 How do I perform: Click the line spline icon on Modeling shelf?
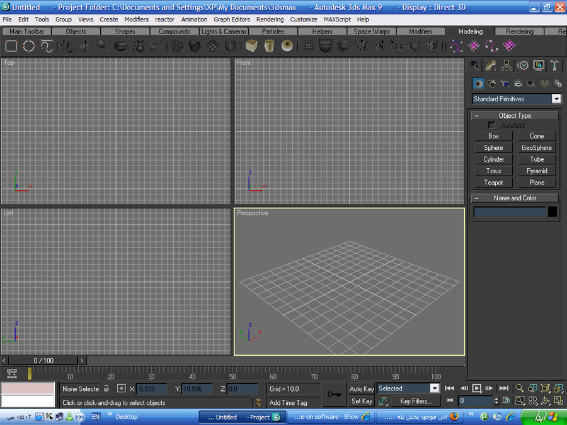pyautogui.click(x=46, y=46)
